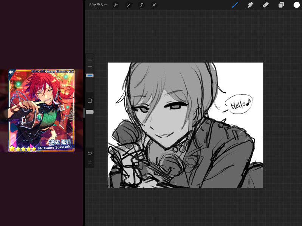Click the Hello speech bubble on canvas
This screenshot has width=302, height=226.
point(239,104)
